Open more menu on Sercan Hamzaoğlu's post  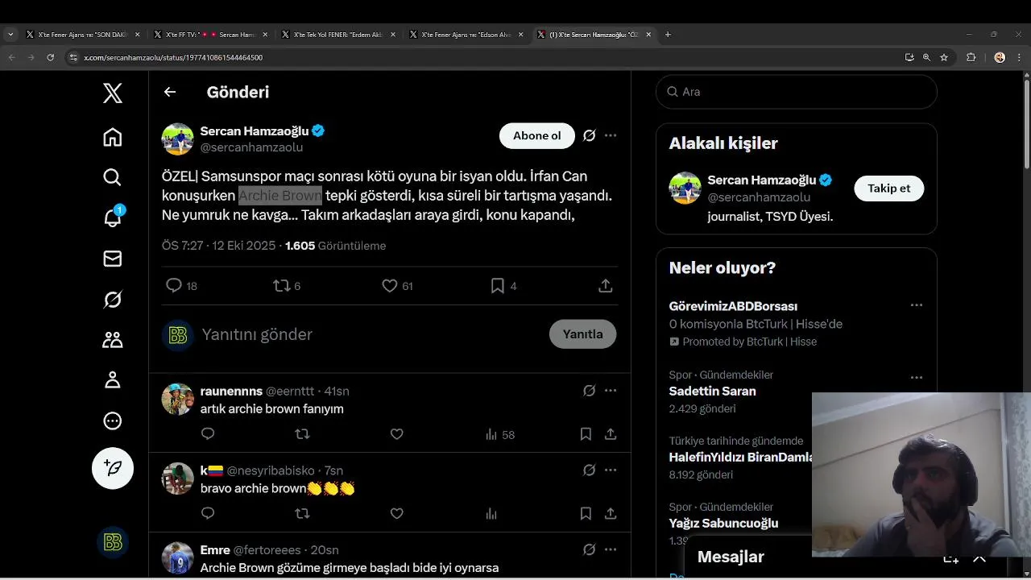click(x=611, y=135)
